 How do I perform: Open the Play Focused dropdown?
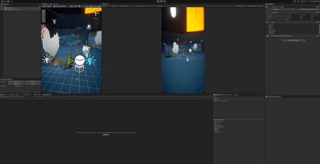(x=242, y=6)
